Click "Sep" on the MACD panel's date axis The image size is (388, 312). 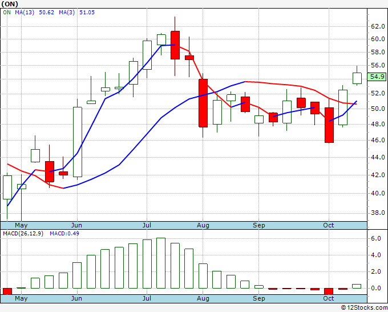[259, 298]
